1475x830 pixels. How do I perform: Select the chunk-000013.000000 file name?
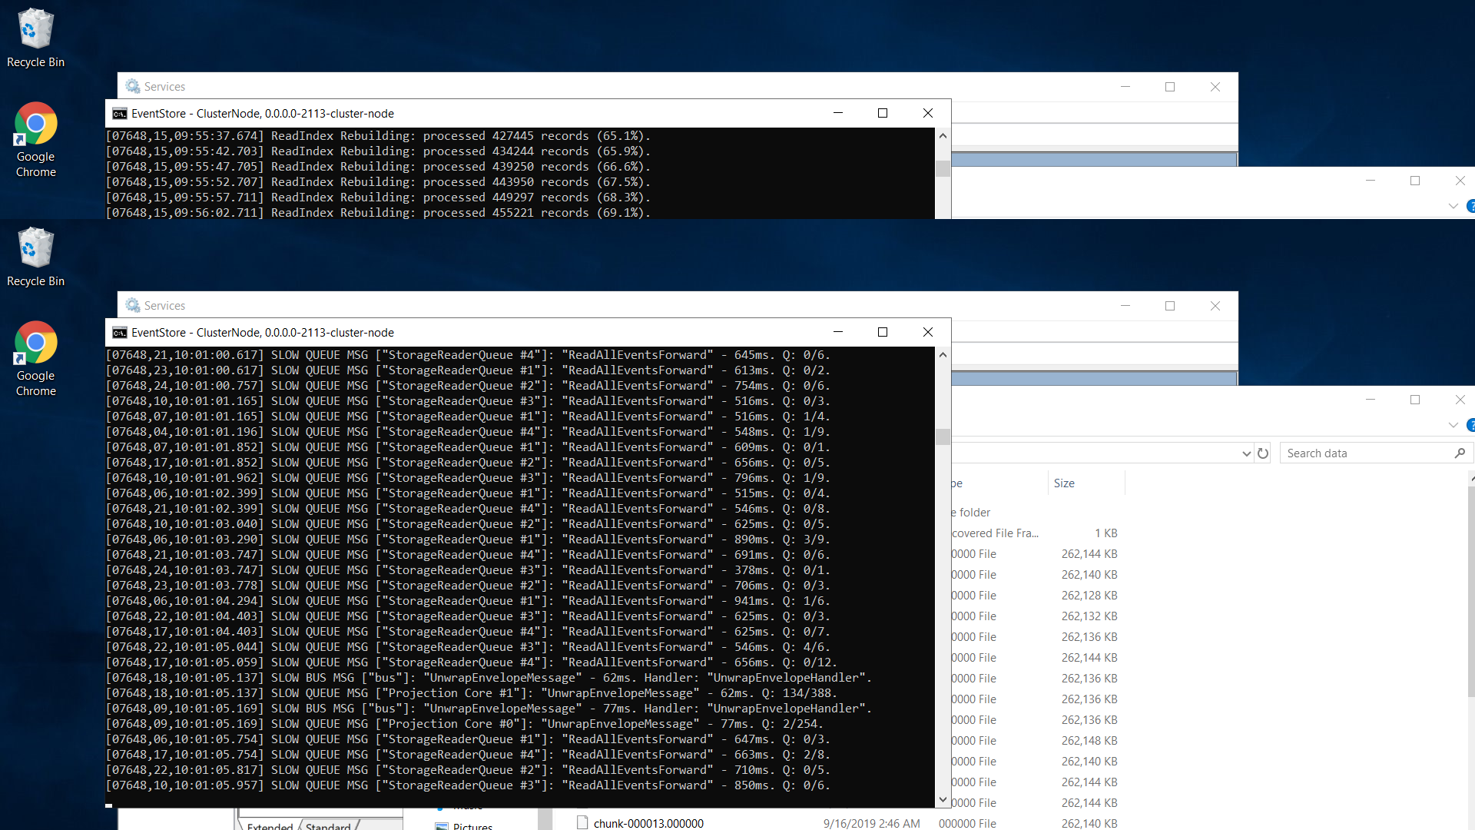pos(648,823)
